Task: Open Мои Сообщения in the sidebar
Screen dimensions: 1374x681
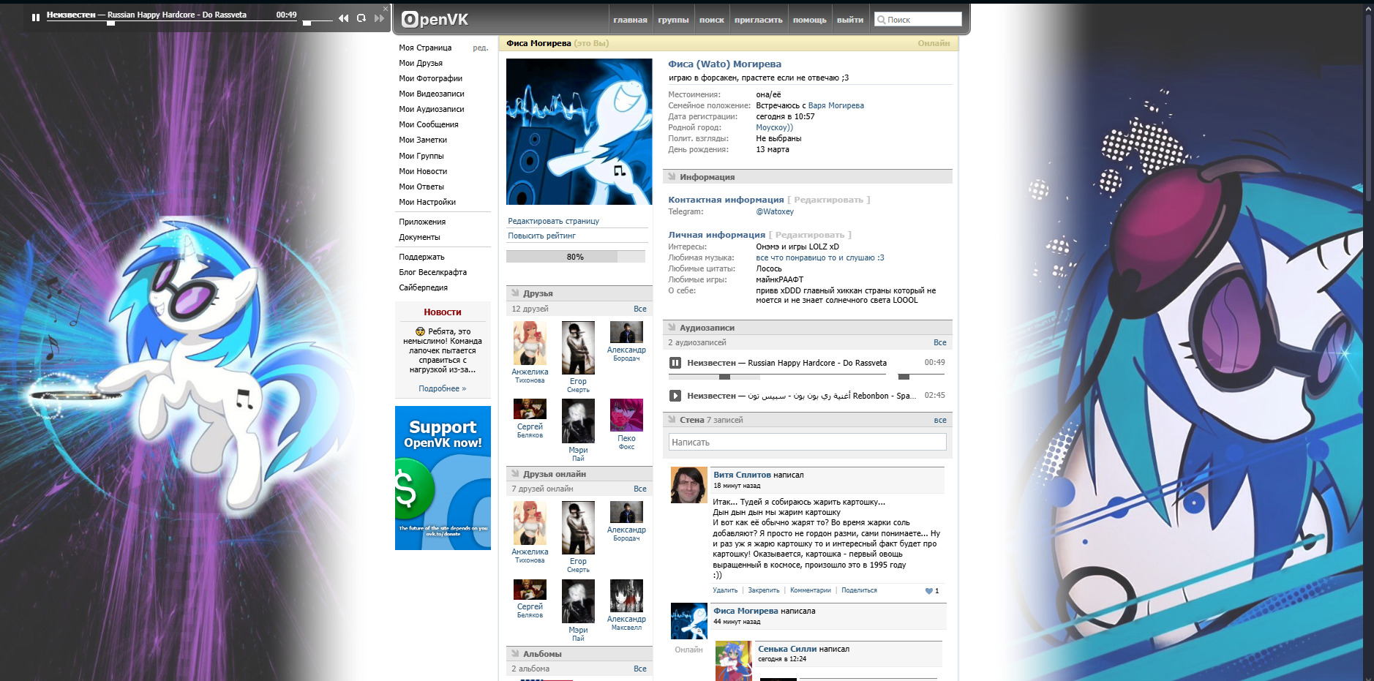Action: (429, 124)
